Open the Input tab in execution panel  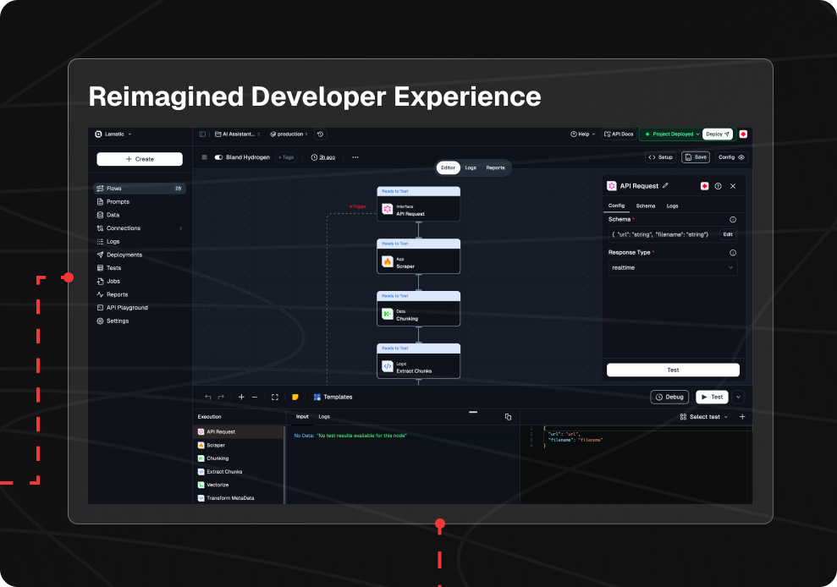pyautogui.click(x=302, y=417)
